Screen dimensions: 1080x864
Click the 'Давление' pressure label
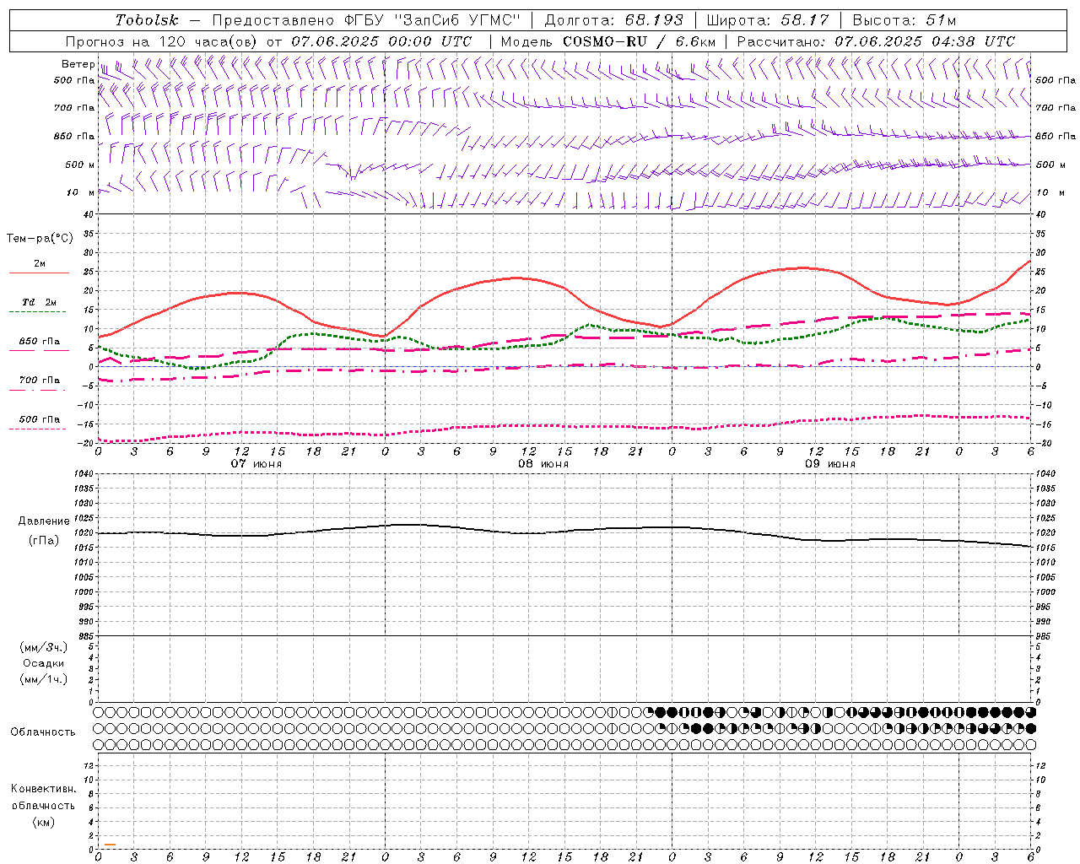click(x=44, y=521)
